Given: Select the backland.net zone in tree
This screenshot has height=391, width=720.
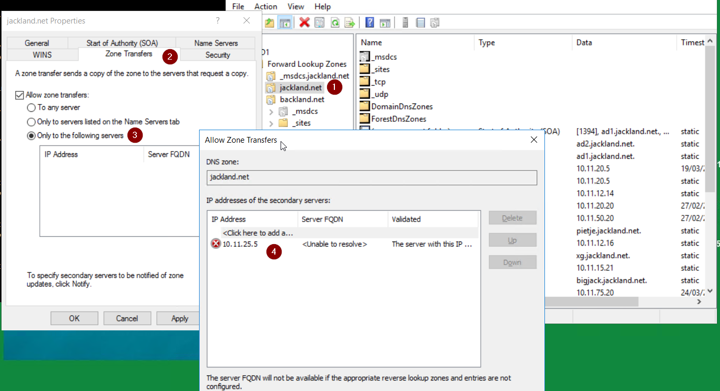Looking at the screenshot, I should click(x=301, y=99).
